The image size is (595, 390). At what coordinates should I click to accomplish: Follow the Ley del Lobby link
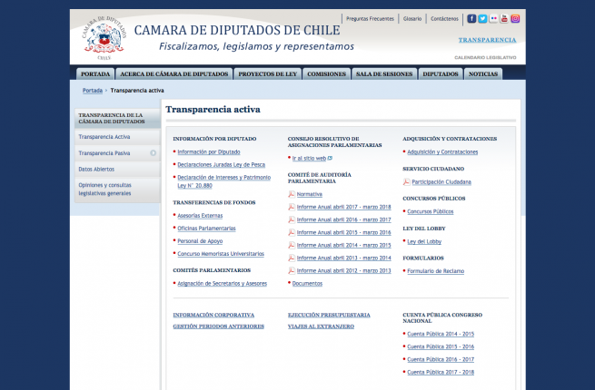424,241
